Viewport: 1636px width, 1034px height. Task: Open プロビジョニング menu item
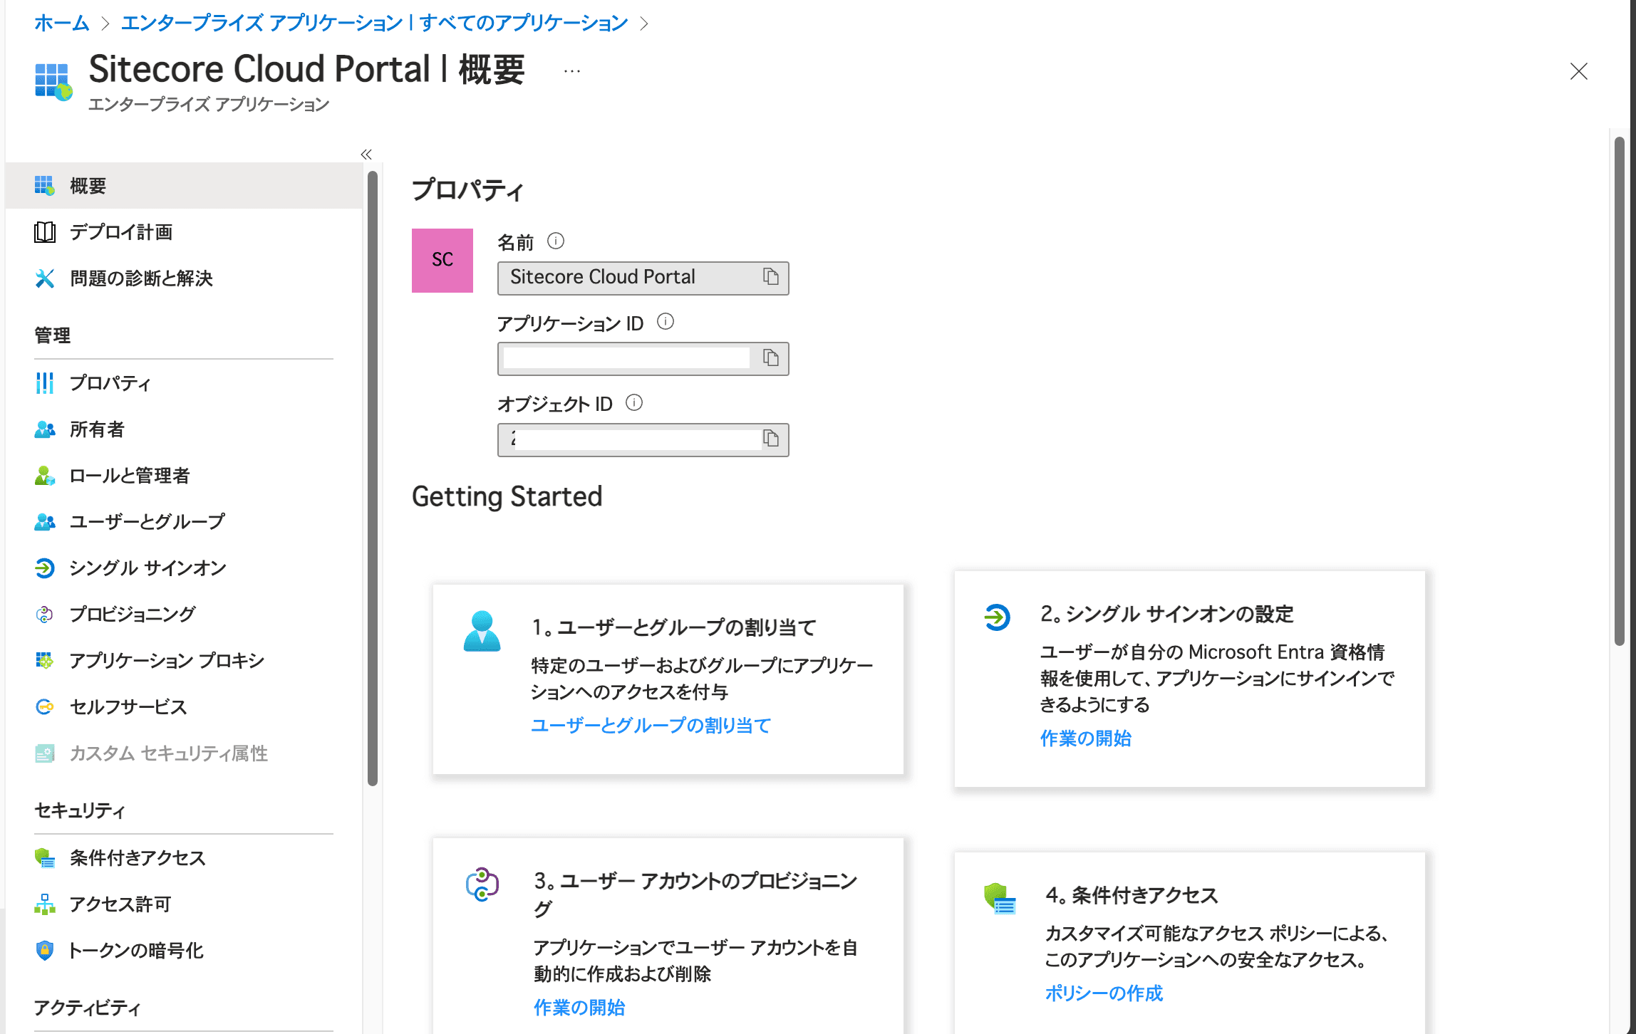click(x=132, y=614)
